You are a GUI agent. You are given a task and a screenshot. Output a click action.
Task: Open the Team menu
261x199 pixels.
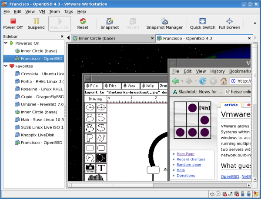[x=54, y=12]
